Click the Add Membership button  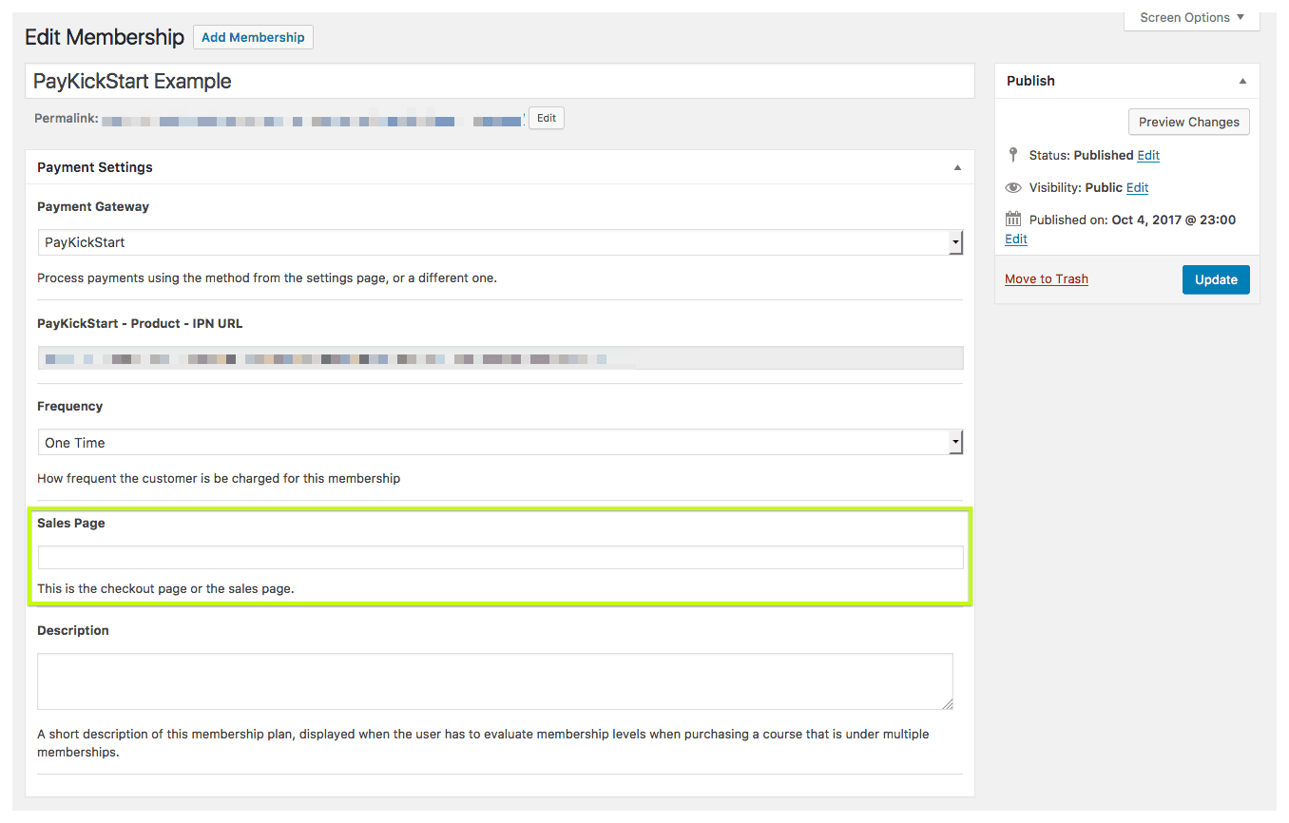pyautogui.click(x=253, y=37)
